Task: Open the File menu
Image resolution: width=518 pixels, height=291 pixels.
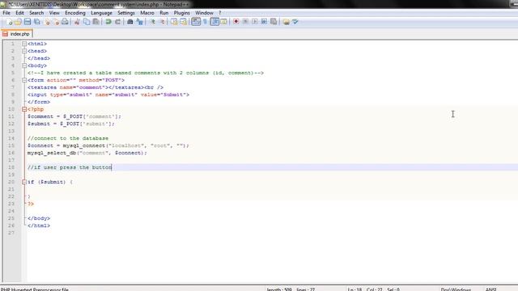Action: [6, 13]
